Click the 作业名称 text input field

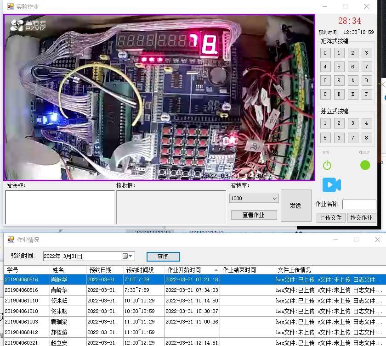pos(359,204)
